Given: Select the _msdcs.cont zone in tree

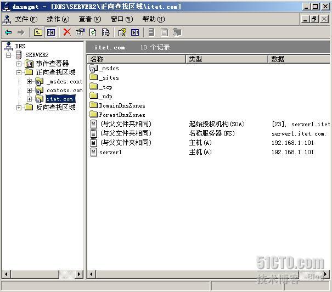Looking at the screenshot, I should click(65, 82).
